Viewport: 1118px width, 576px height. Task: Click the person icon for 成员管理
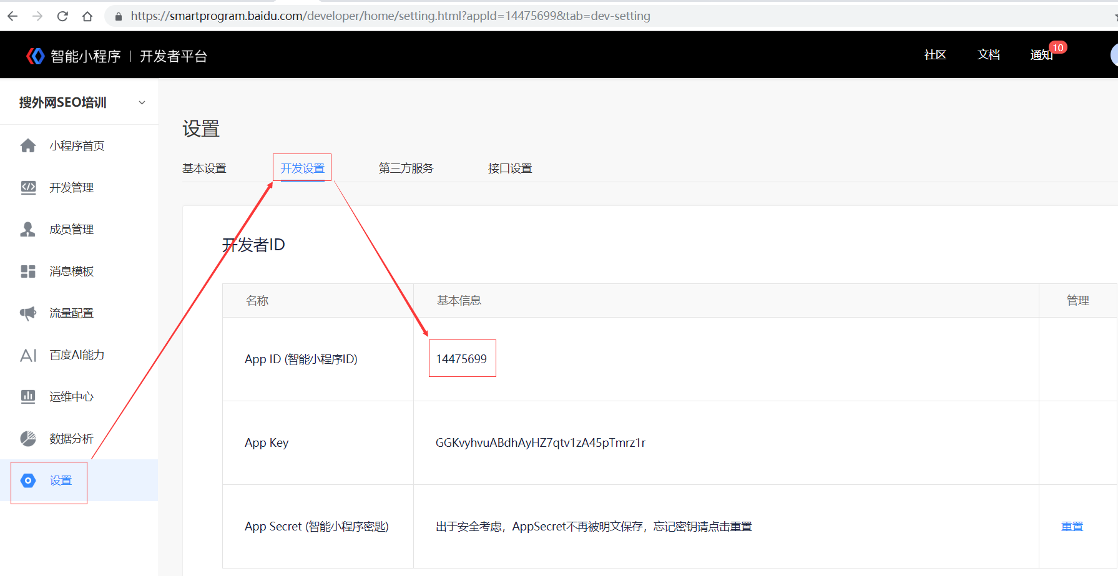coord(28,229)
